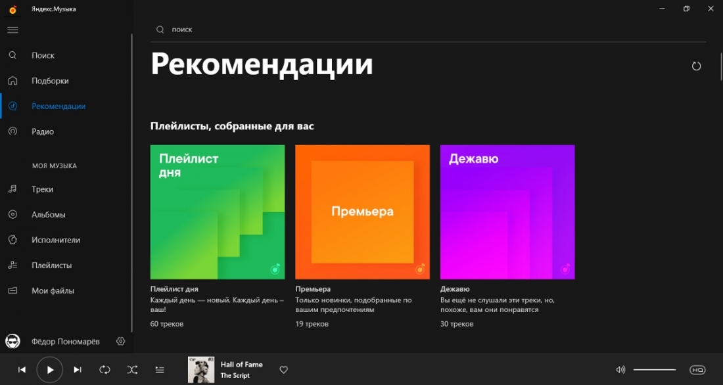Toggle shuffle playback
This screenshot has height=385, width=723.
pos(132,370)
